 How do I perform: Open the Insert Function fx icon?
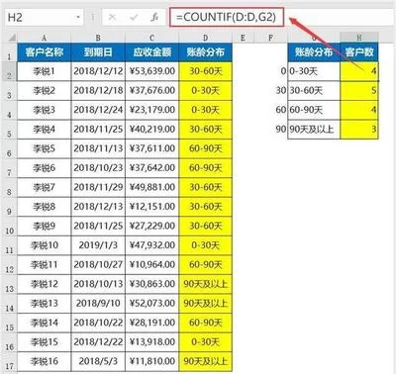[x=154, y=17]
